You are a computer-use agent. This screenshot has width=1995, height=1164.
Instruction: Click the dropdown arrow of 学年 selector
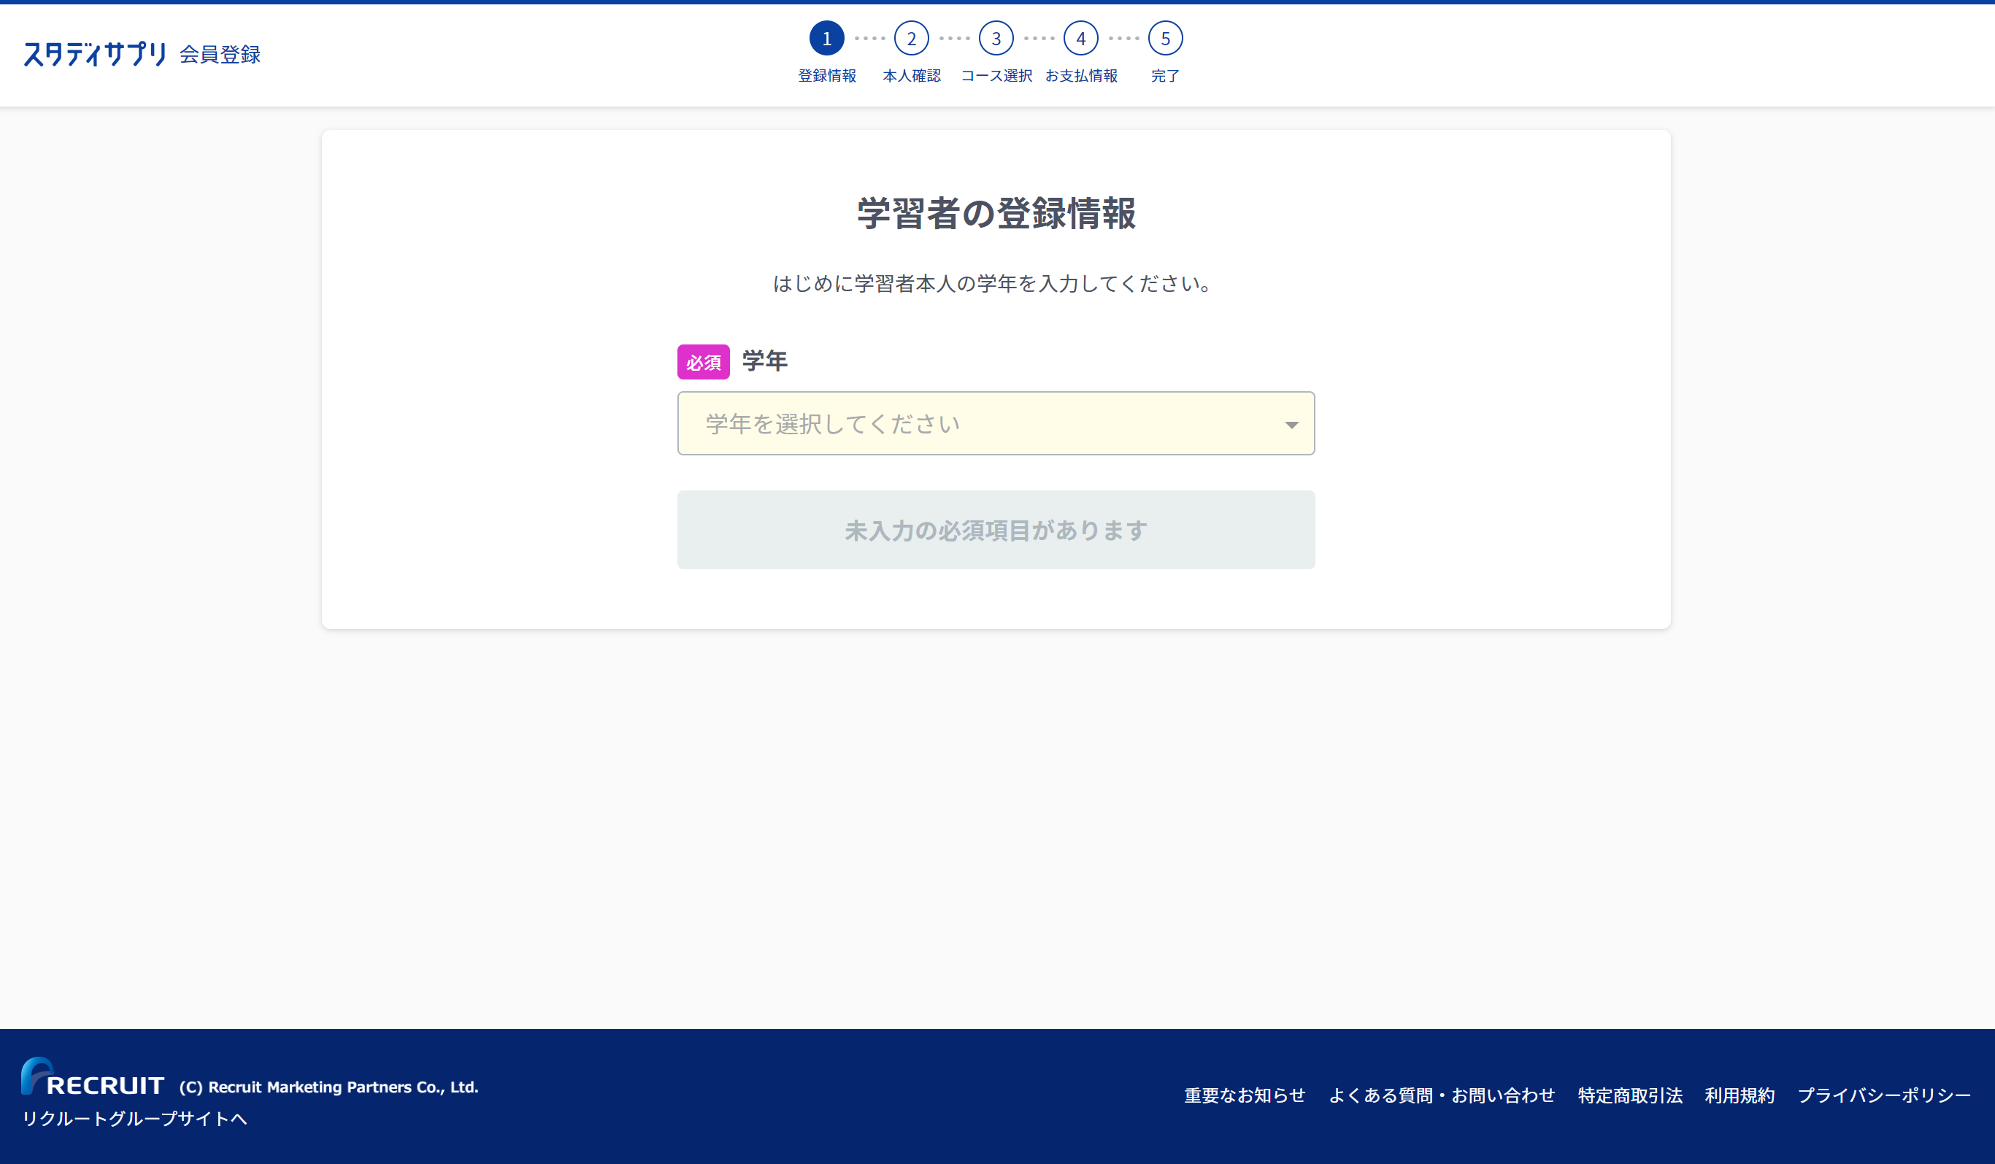(1291, 425)
